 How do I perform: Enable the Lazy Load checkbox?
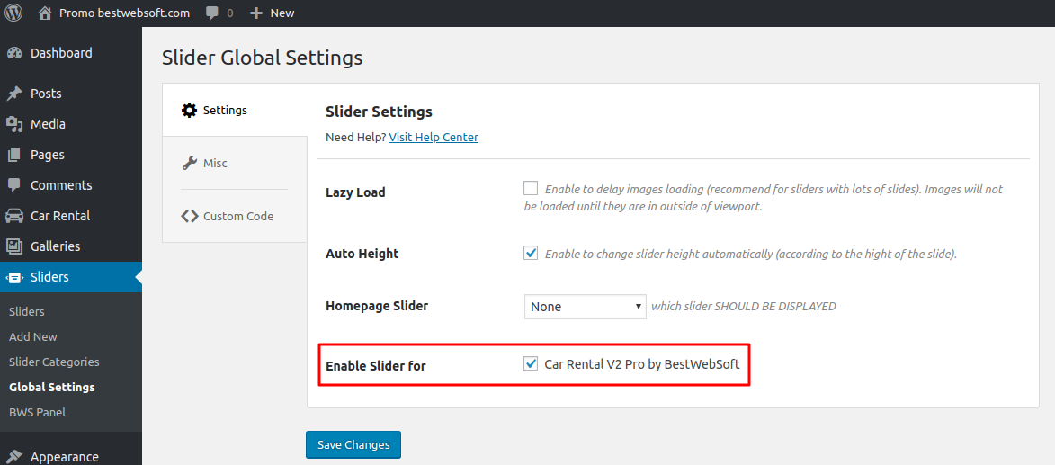pyautogui.click(x=531, y=188)
